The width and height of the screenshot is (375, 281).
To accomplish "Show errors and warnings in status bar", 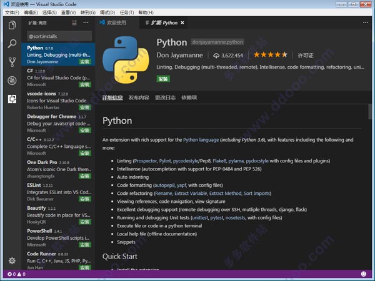I will (x=16, y=274).
